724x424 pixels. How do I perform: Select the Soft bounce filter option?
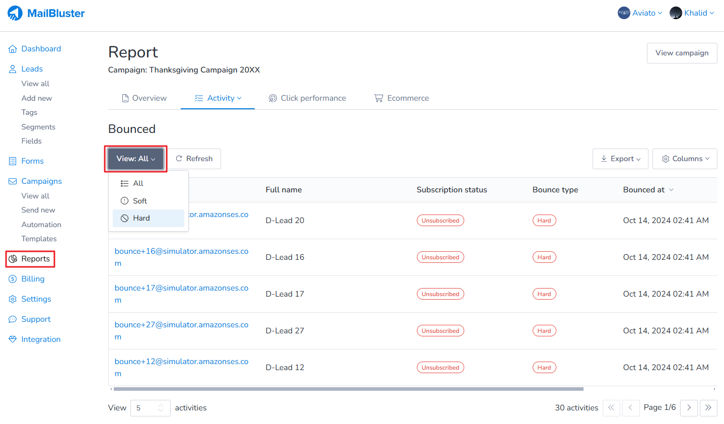pyautogui.click(x=139, y=200)
